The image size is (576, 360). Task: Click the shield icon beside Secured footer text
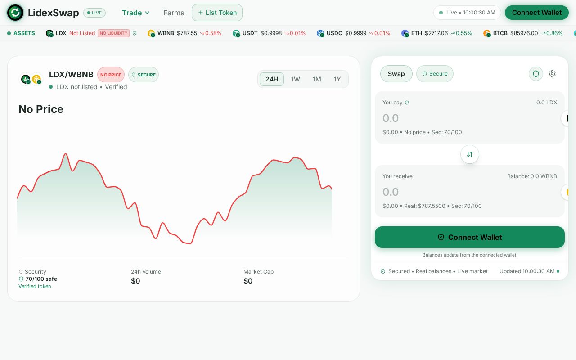point(383,271)
